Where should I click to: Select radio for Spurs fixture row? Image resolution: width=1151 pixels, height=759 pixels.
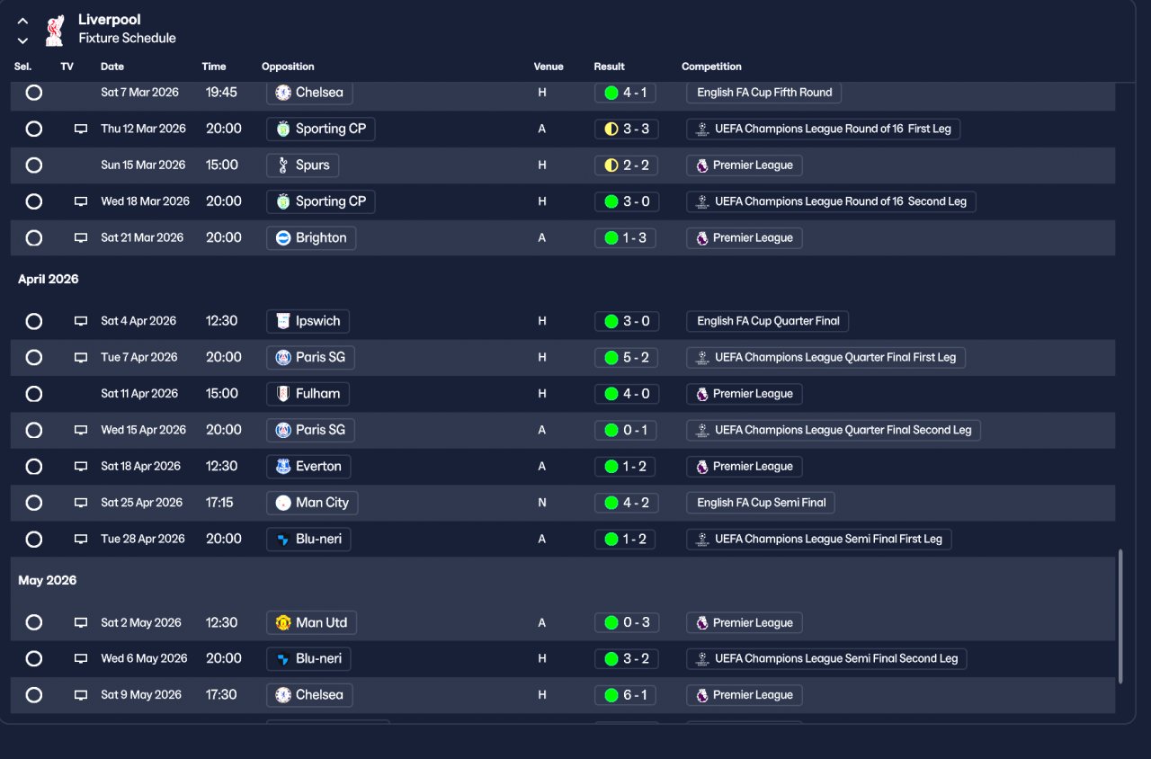click(34, 165)
